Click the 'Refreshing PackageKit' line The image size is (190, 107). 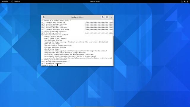[53, 63]
